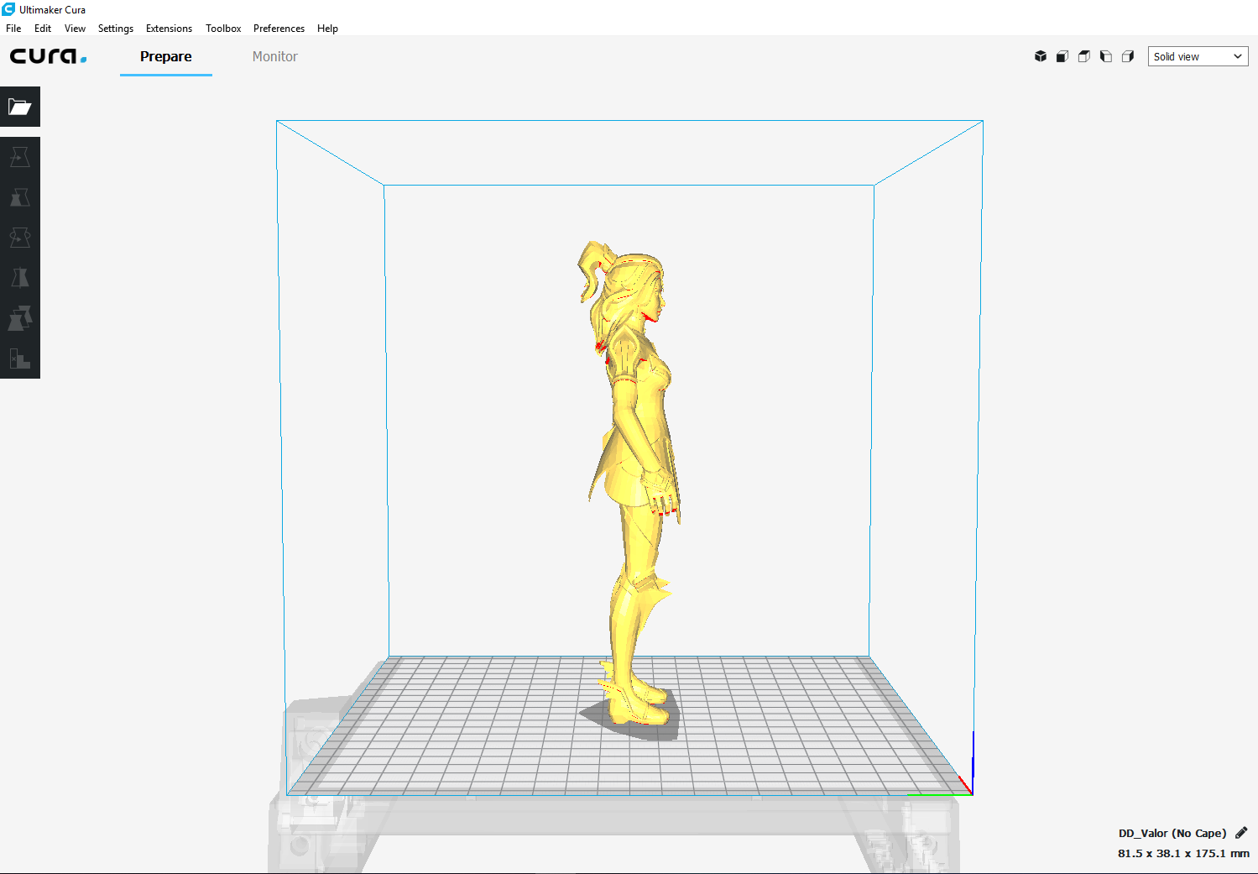Click the dimensions text 81.5 x 38.1 x 175.1 mm
The width and height of the screenshot is (1258, 874).
click(x=1183, y=853)
